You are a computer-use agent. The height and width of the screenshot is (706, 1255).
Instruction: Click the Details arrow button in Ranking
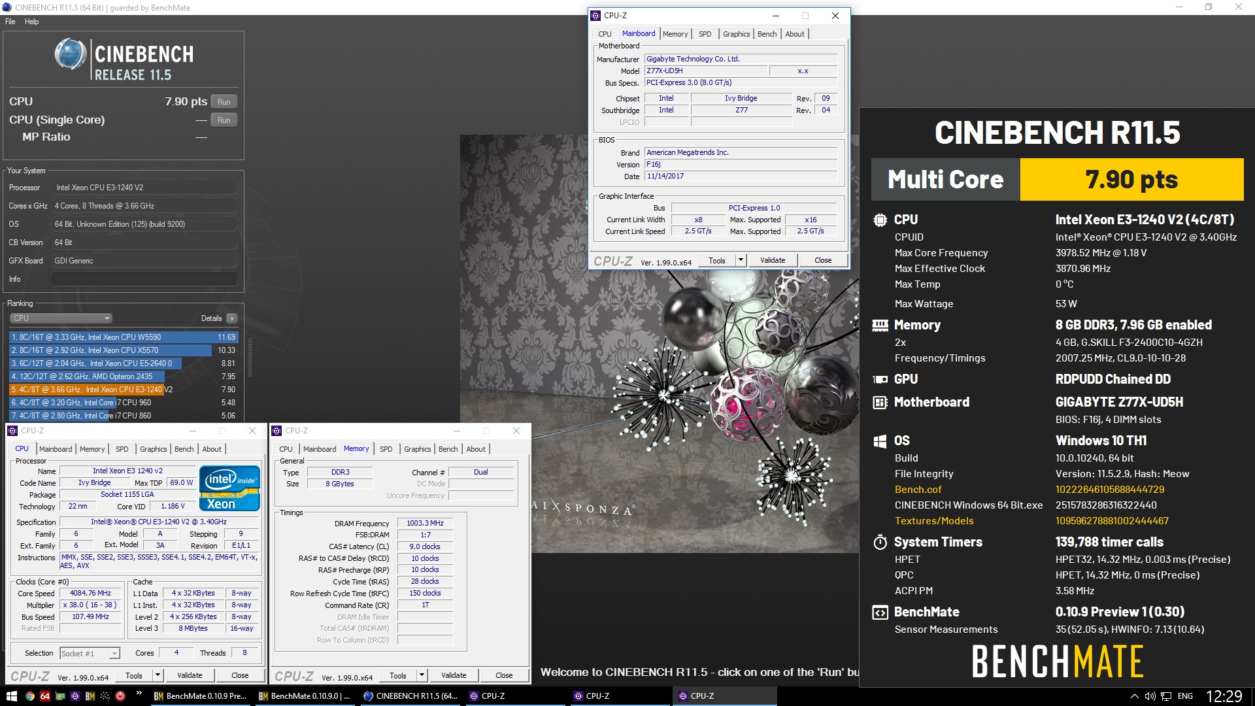click(x=232, y=318)
